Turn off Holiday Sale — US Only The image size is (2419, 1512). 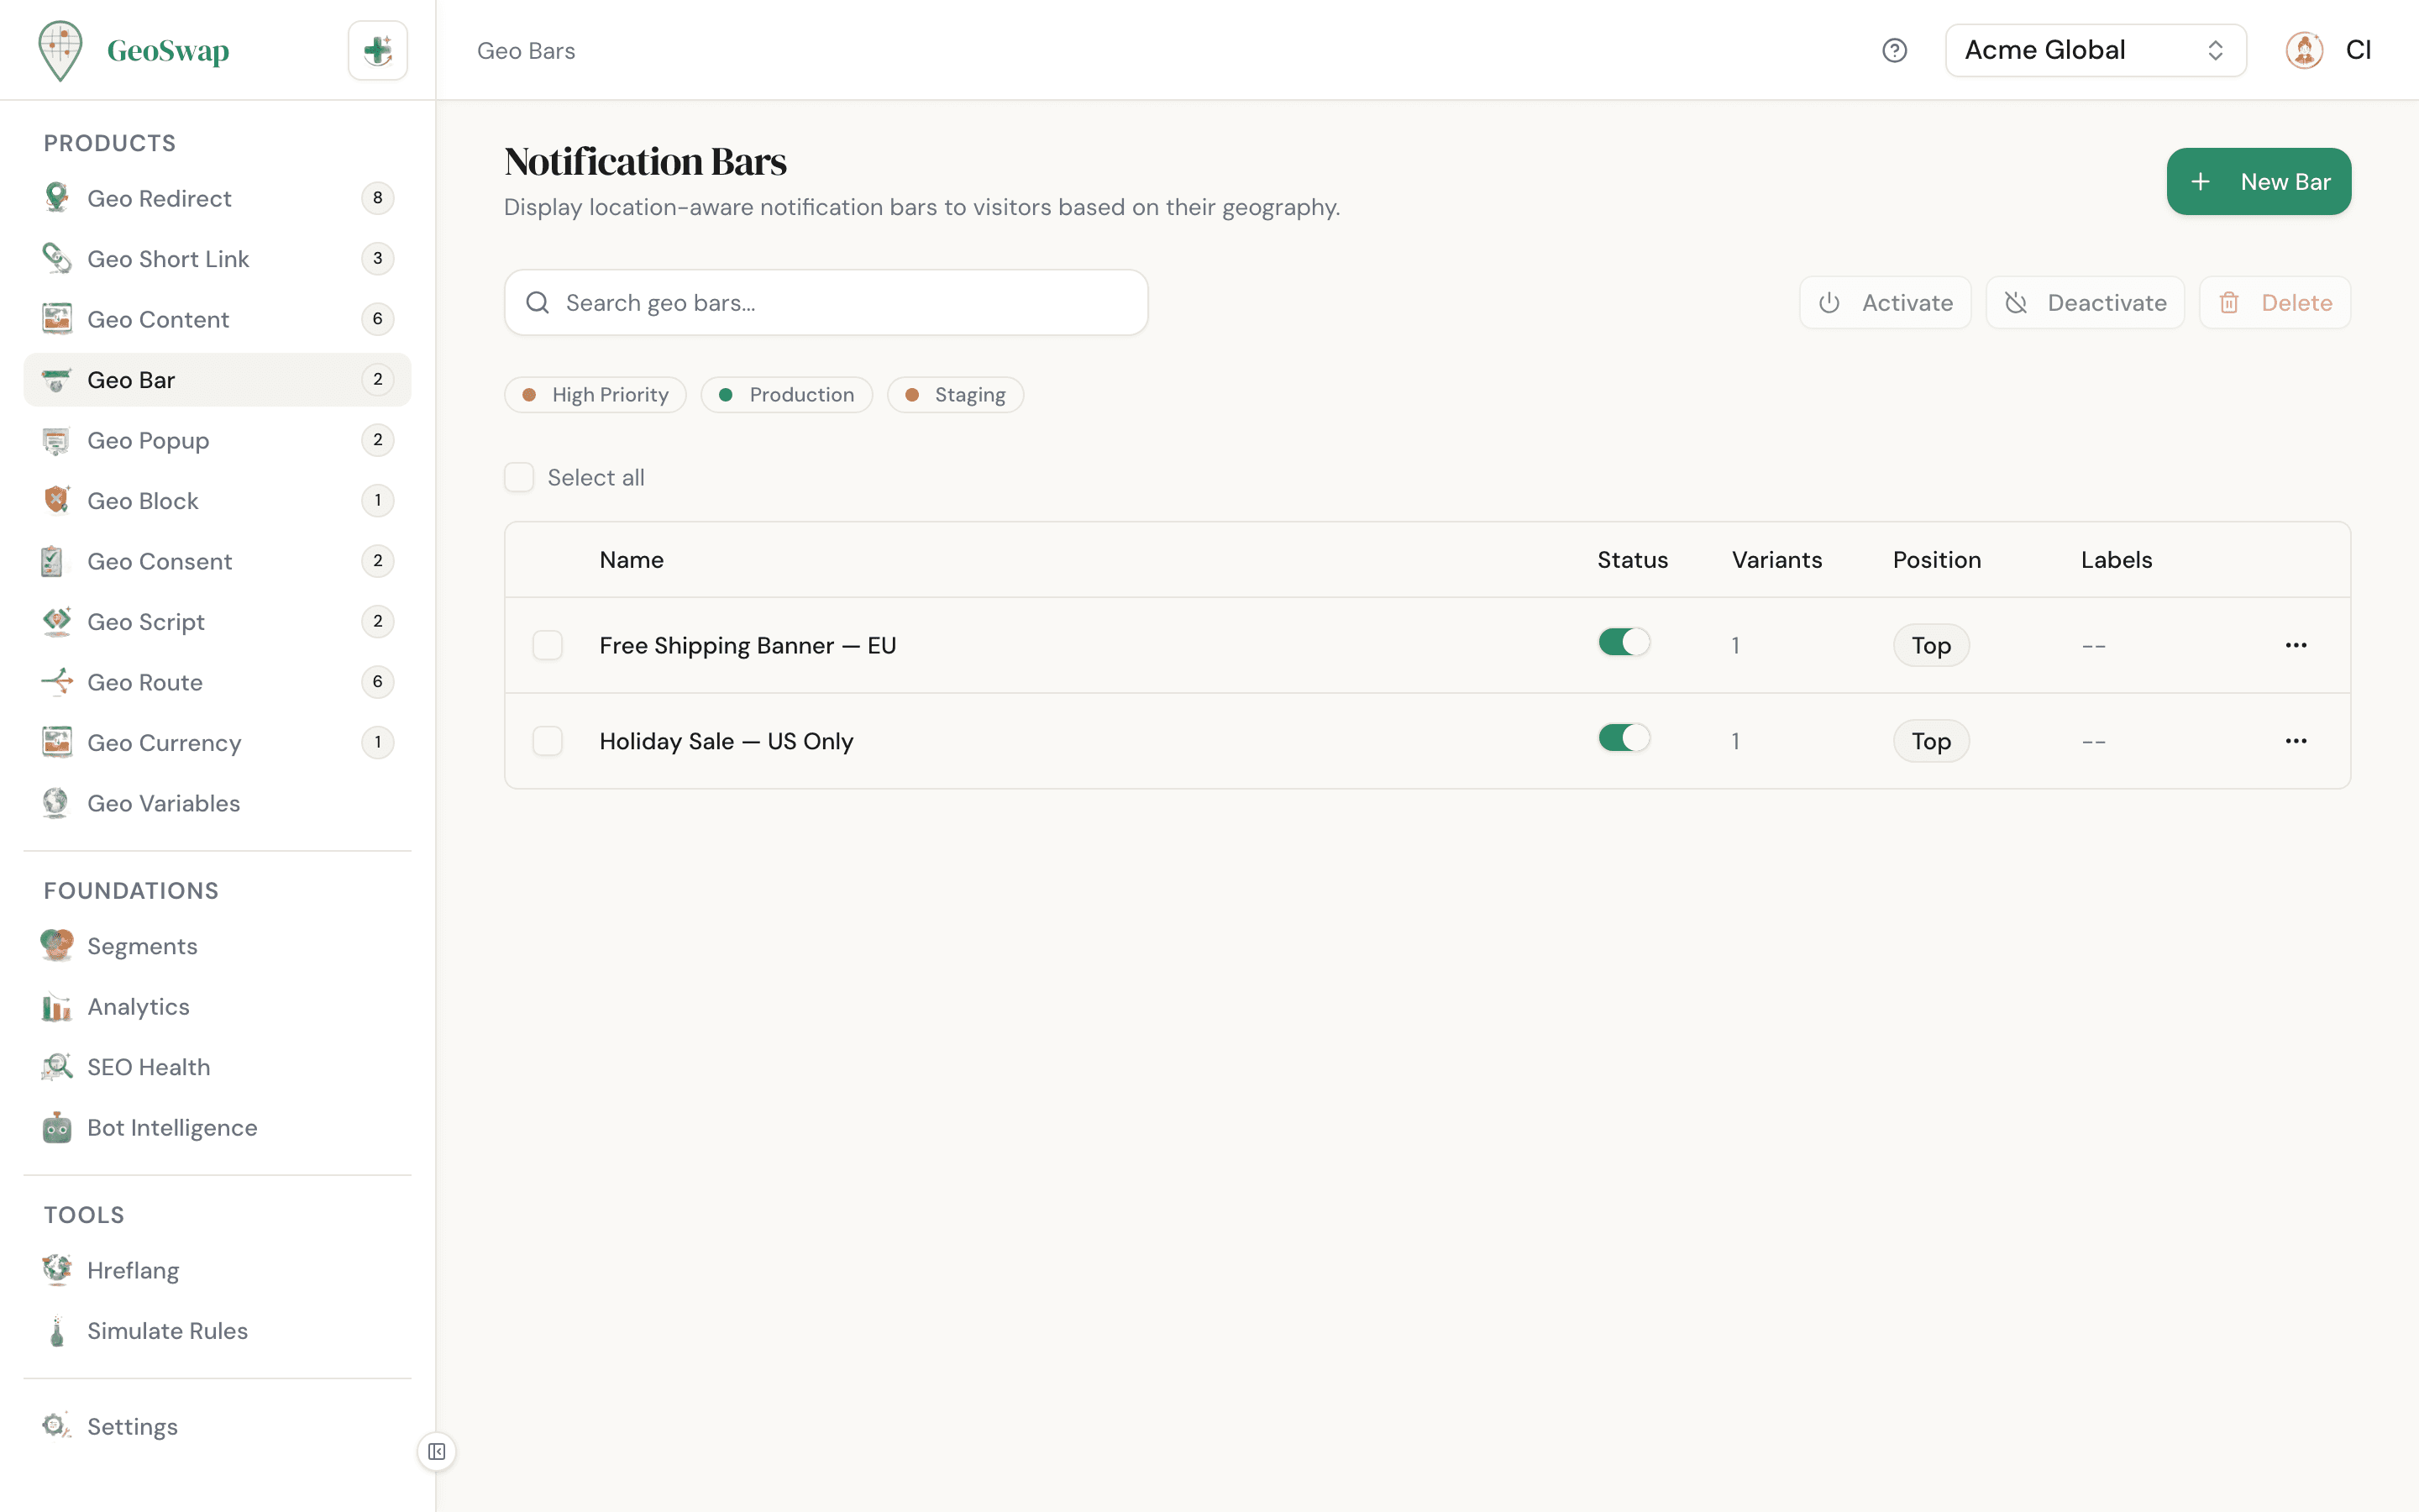pyautogui.click(x=1623, y=738)
